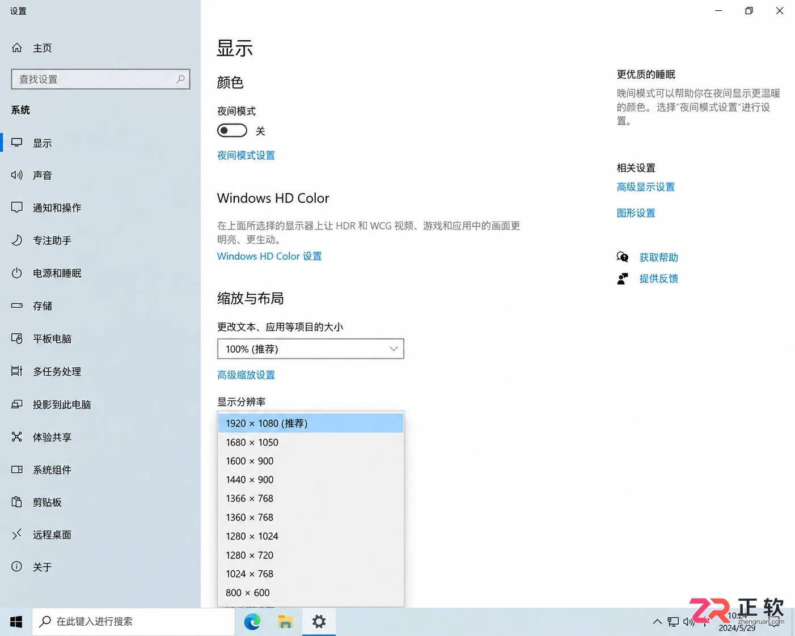This screenshot has height=636, width=795.
Task: Choose 1920 × 1080 (推荐) resolution
Action: pos(311,423)
